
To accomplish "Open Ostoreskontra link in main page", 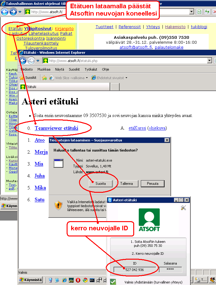I will tap(31, 38).
